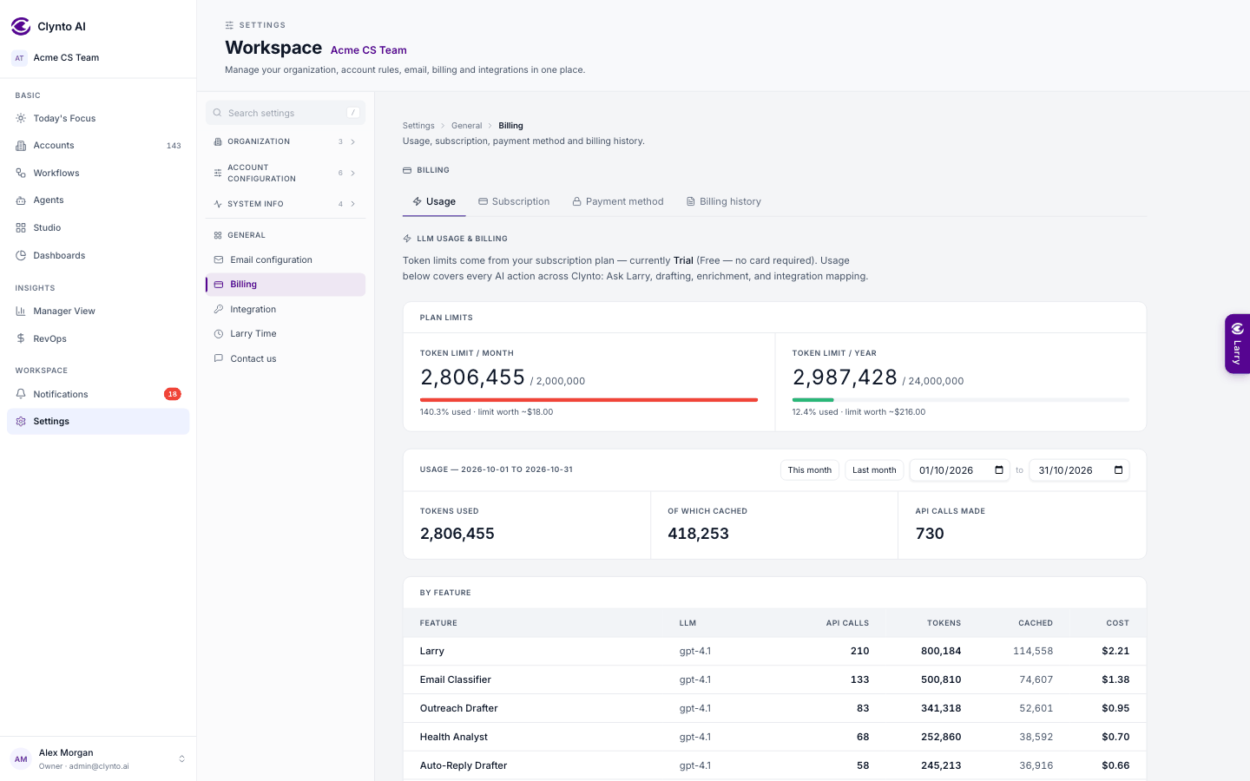The width and height of the screenshot is (1250, 781).
Task: Open Today's Focus sun icon
Action: click(21, 118)
